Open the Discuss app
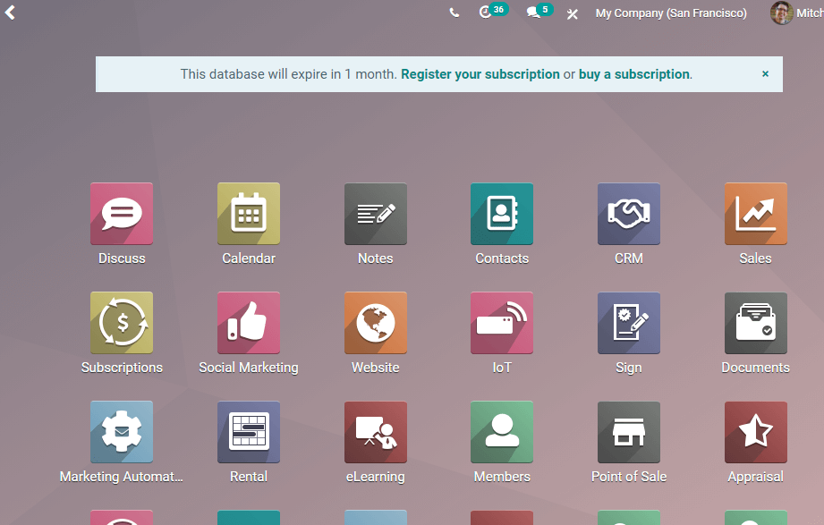The height and width of the screenshot is (525, 824). click(x=122, y=214)
